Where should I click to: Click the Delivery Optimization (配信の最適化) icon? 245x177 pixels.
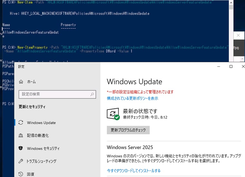[21, 135]
